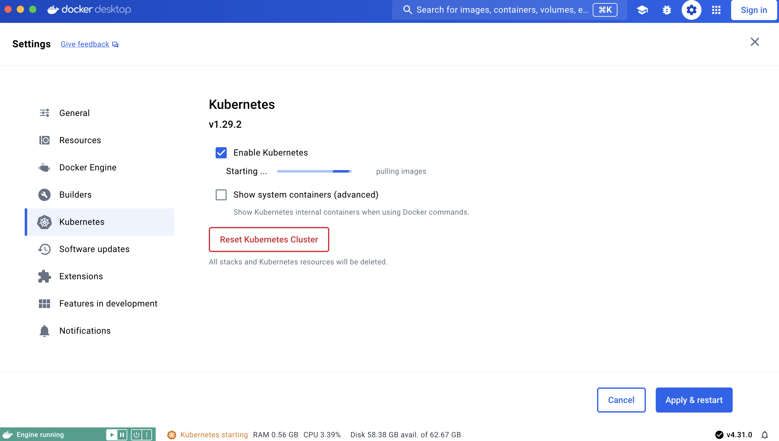This screenshot has width=779, height=441.
Task: Open the Learning center graduation cap icon
Action: tap(642, 10)
